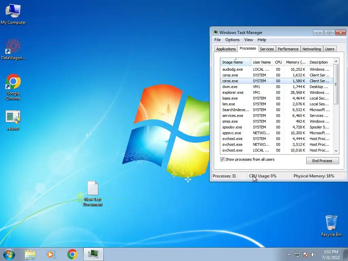This screenshot has height=261, width=348.
Task: Switch to the Services tab
Action: tap(267, 49)
